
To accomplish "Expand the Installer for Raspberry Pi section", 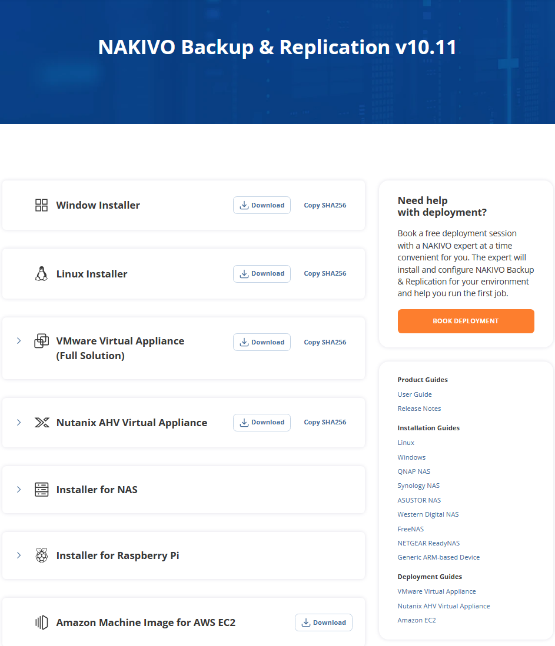I will [19, 555].
